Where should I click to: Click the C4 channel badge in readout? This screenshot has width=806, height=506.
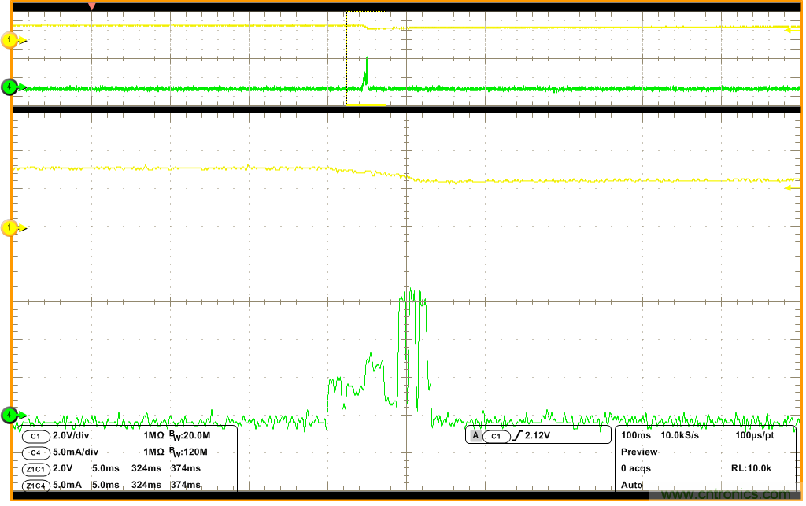[x=35, y=452]
